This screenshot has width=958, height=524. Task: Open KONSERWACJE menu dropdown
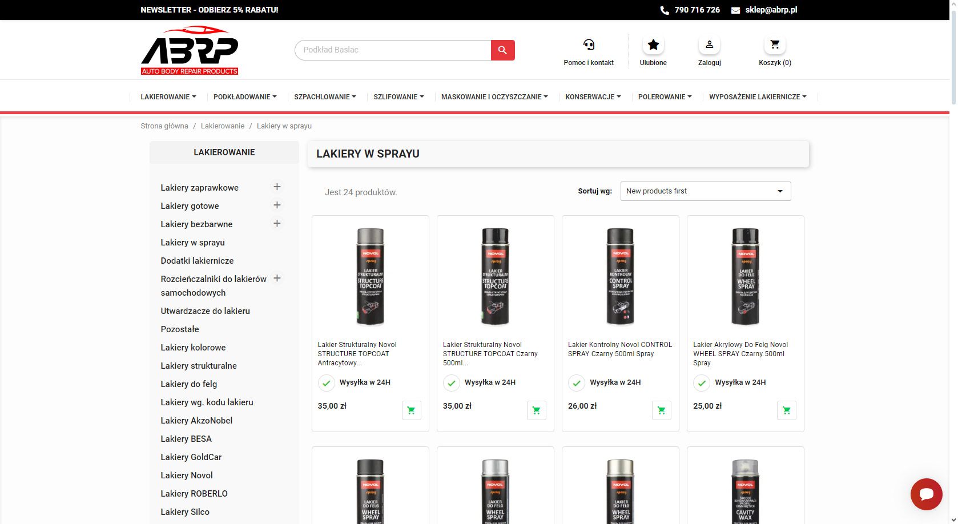pyautogui.click(x=593, y=97)
